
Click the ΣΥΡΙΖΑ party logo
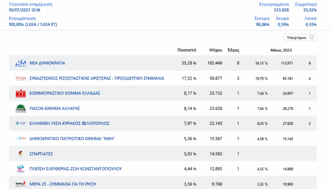[21, 78]
